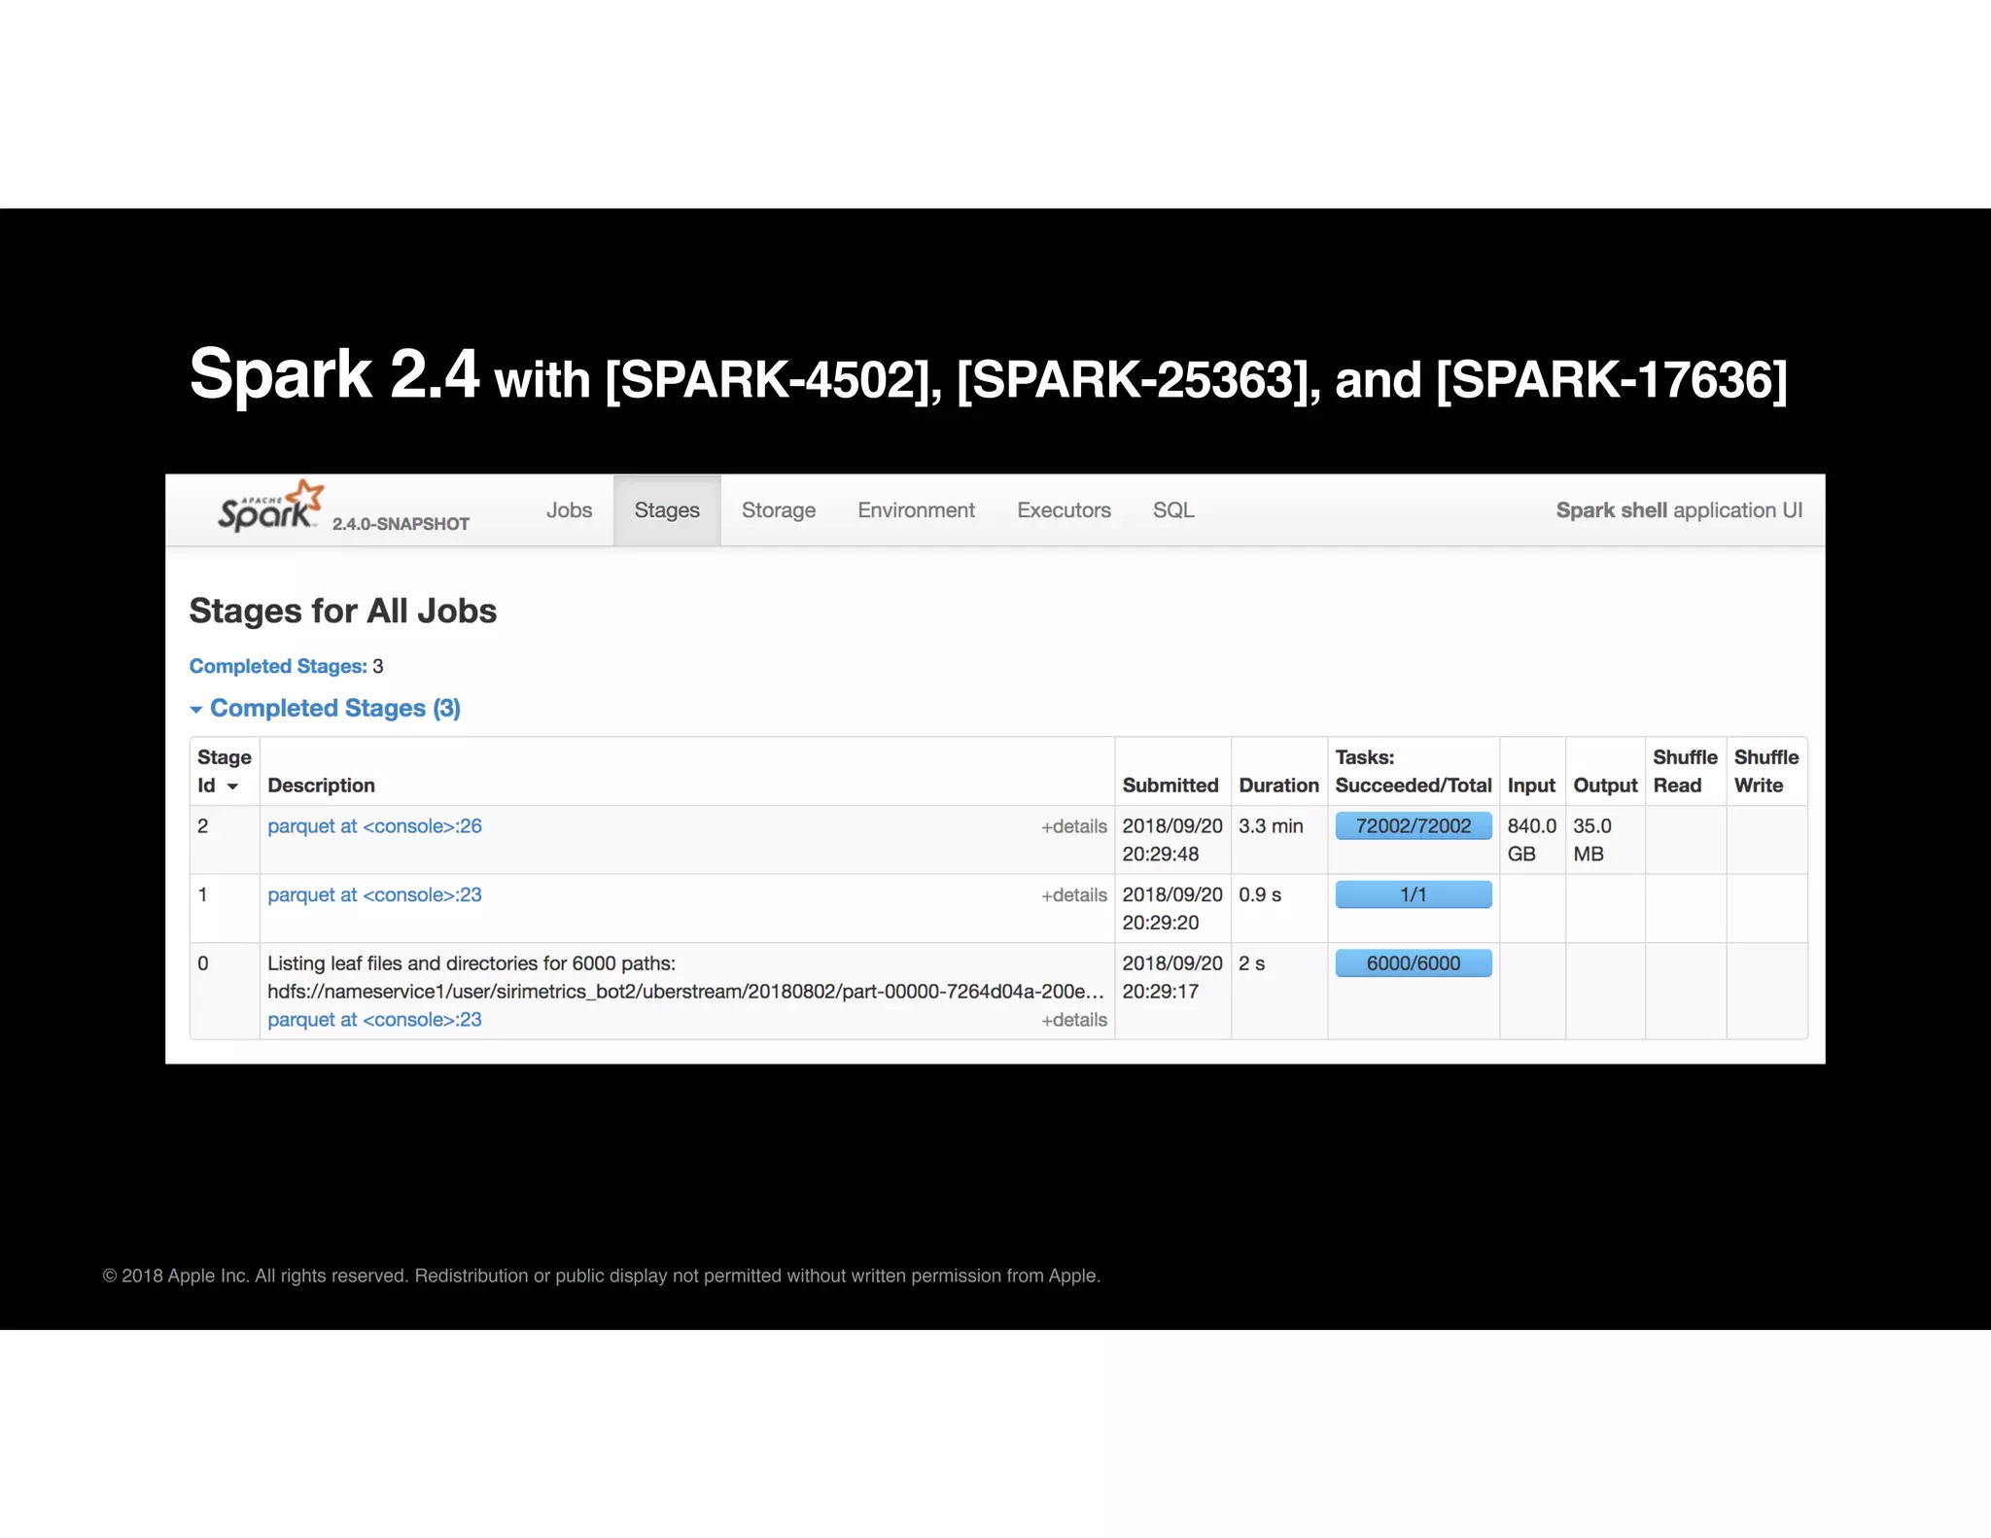Expand +details for stage 0

pyautogui.click(x=1074, y=1020)
